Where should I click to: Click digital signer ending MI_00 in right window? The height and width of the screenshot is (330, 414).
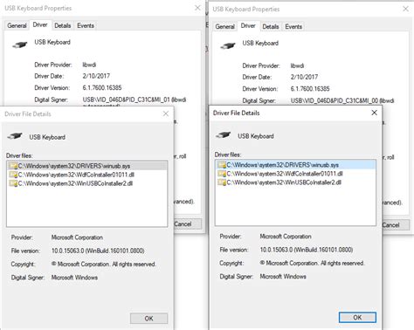click(342, 100)
